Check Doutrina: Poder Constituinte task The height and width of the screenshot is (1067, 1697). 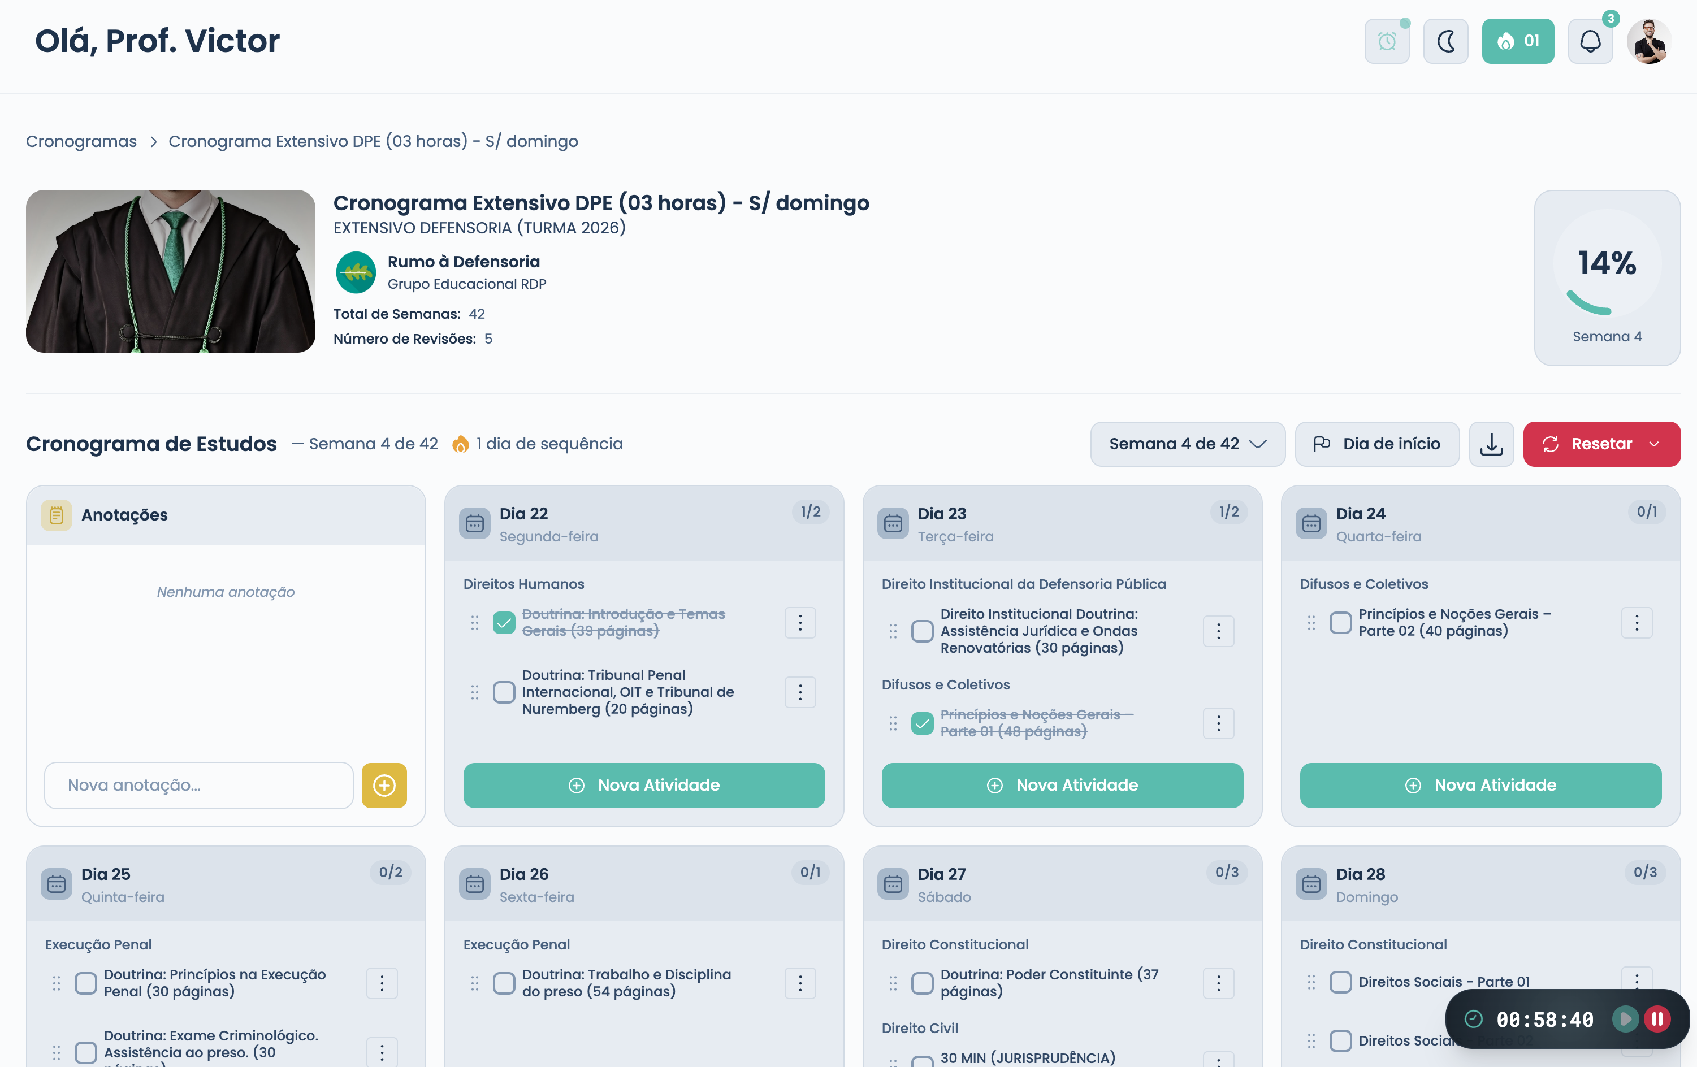(922, 983)
